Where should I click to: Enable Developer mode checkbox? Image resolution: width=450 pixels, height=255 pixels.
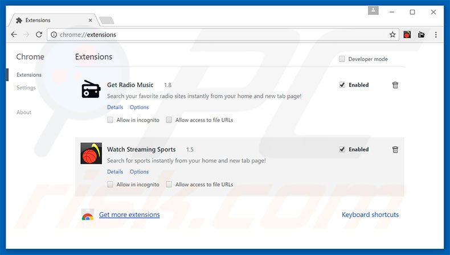(x=342, y=59)
